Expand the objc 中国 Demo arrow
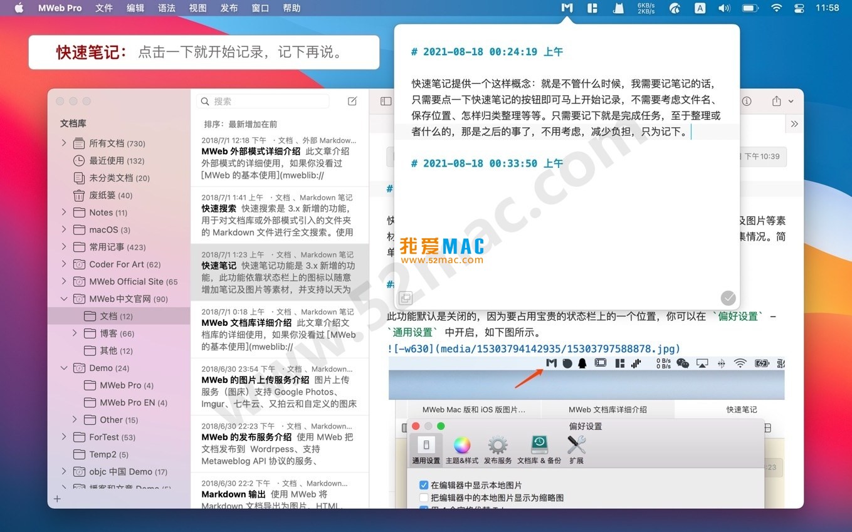This screenshot has width=852, height=532. (x=64, y=471)
